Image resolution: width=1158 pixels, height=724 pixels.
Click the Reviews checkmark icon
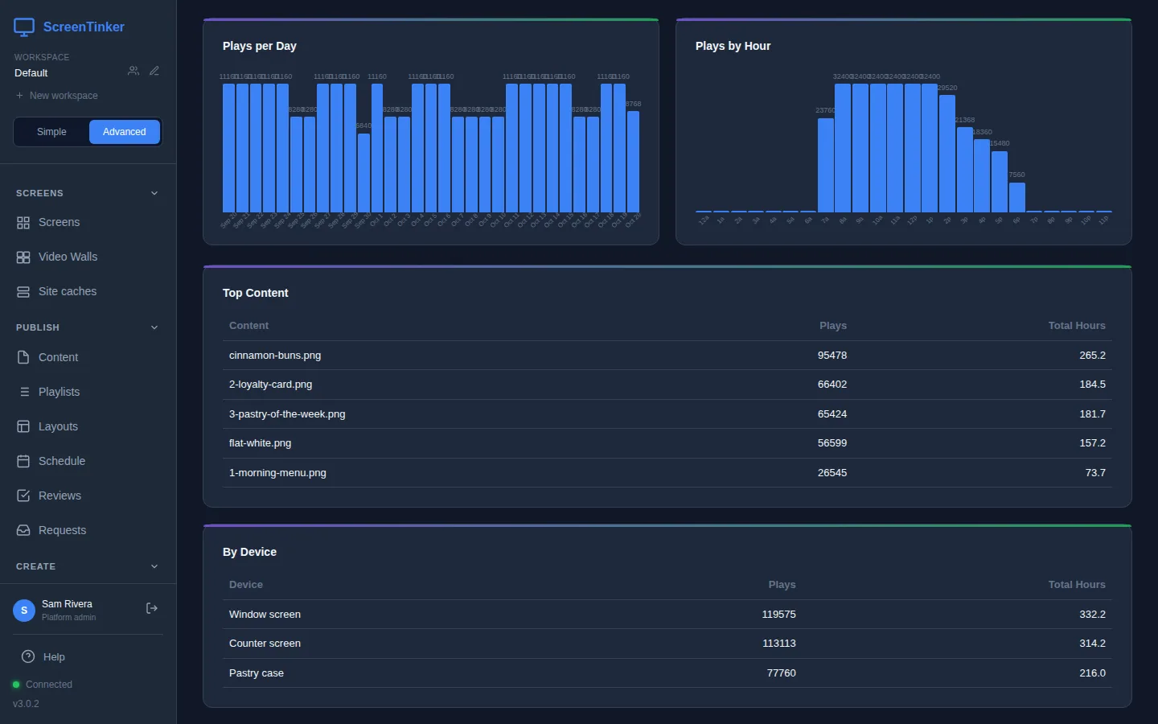coord(23,496)
